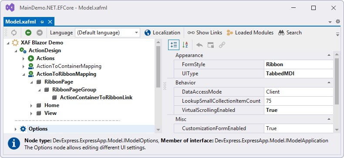Click the Localization button
This screenshot has height=158, width=344.
(x=162, y=33)
